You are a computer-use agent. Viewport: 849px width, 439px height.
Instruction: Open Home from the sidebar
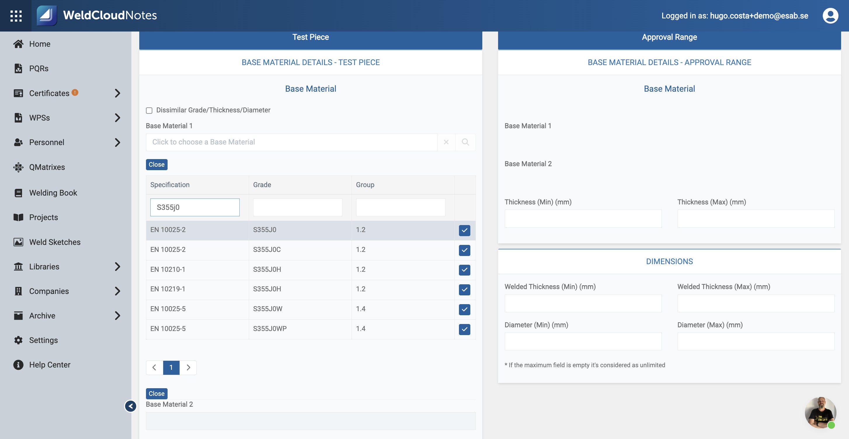point(39,44)
